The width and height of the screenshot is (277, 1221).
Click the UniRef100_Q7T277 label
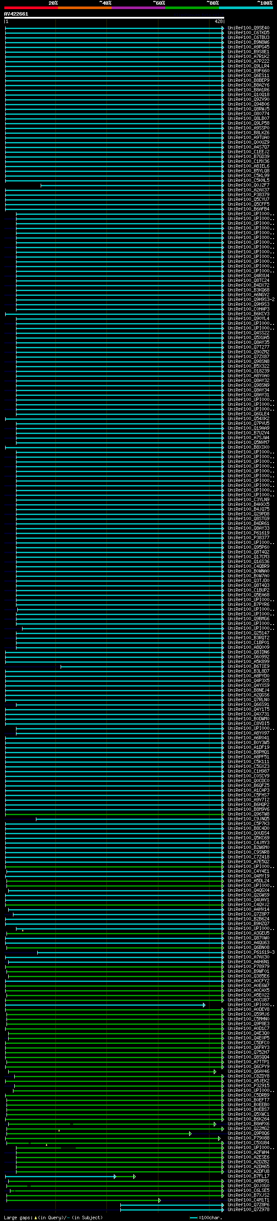(x=248, y=347)
